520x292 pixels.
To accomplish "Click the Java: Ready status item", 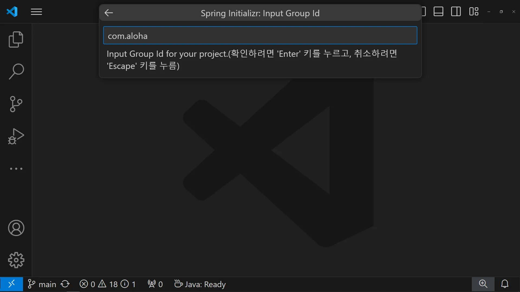I will tap(200, 284).
